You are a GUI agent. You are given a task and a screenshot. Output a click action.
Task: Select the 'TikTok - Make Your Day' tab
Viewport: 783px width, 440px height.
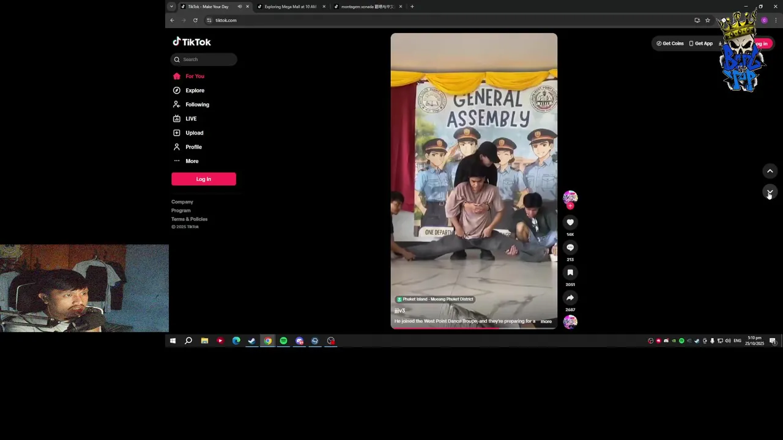click(209, 7)
